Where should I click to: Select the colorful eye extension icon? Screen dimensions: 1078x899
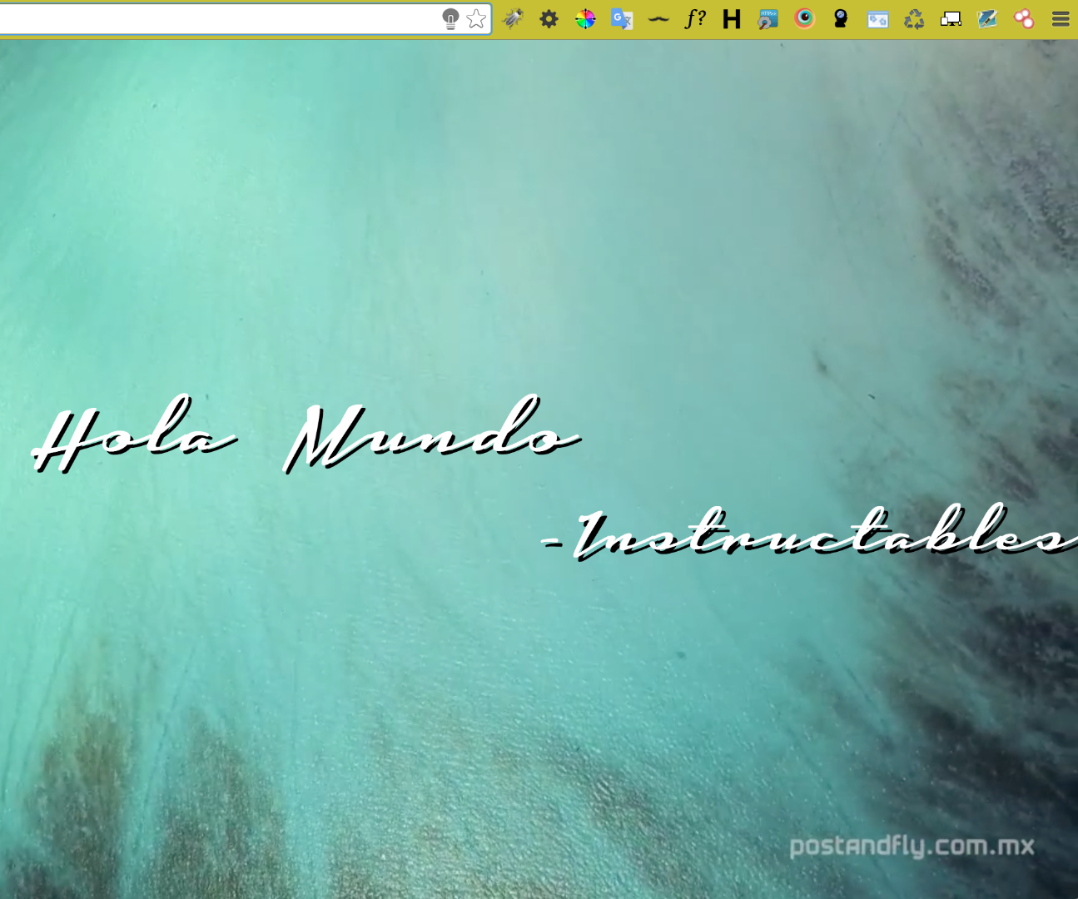tap(804, 18)
